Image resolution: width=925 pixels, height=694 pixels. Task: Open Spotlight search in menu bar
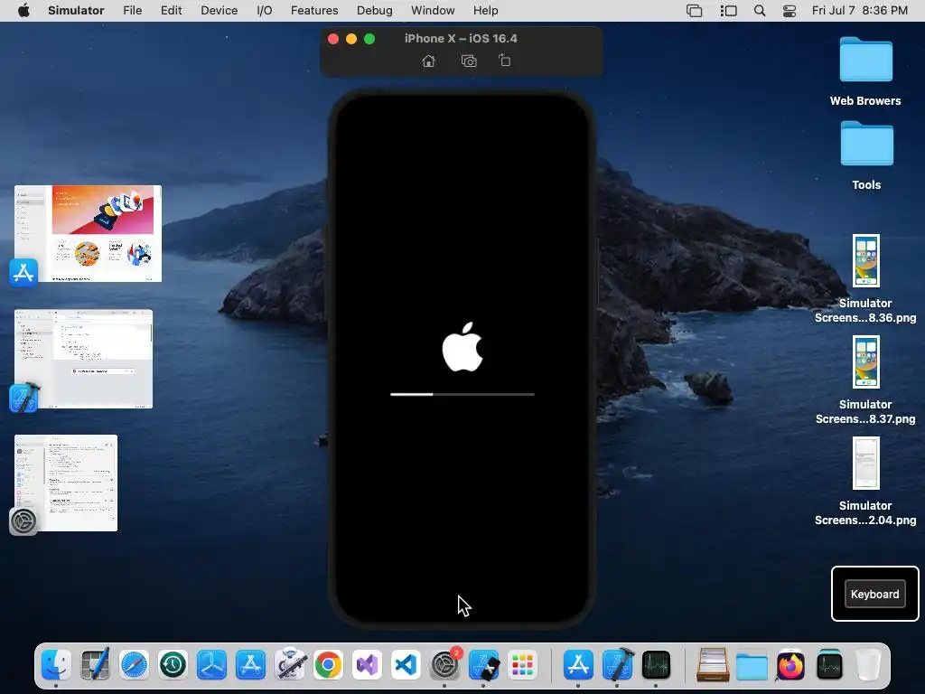tap(760, 11)
